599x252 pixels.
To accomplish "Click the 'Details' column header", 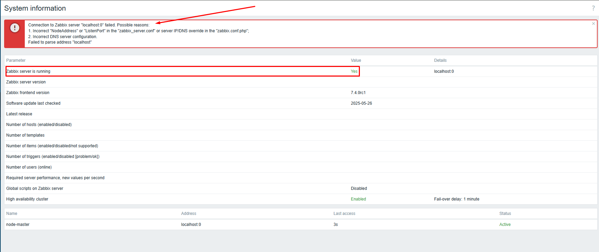I will click(440, 60).
